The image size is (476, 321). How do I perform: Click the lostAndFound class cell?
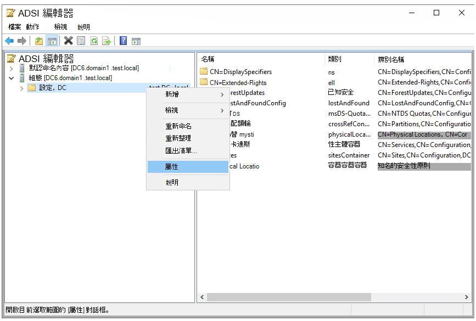(x=349, y=103)
